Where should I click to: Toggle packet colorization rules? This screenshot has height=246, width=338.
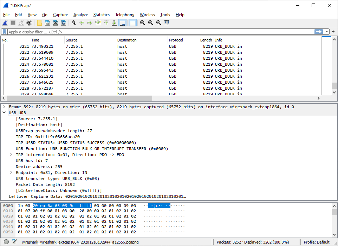[132, 23]
